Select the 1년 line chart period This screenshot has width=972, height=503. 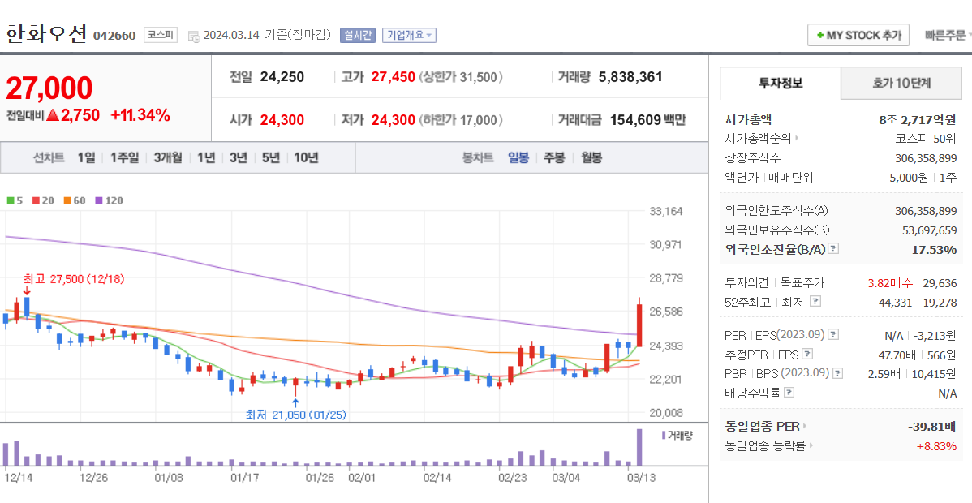(206, 157)
